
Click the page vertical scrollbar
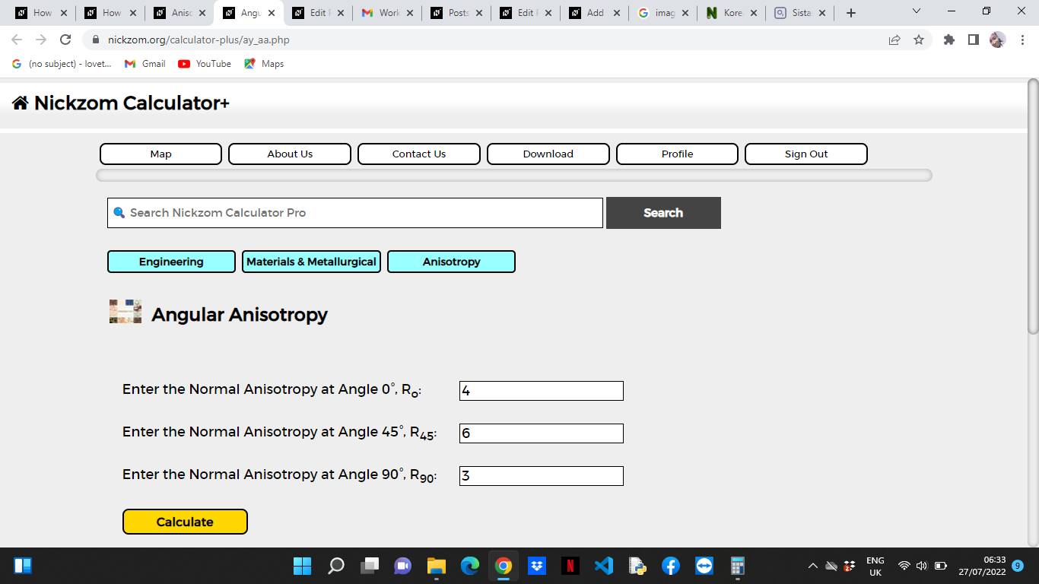[1032, 205]
